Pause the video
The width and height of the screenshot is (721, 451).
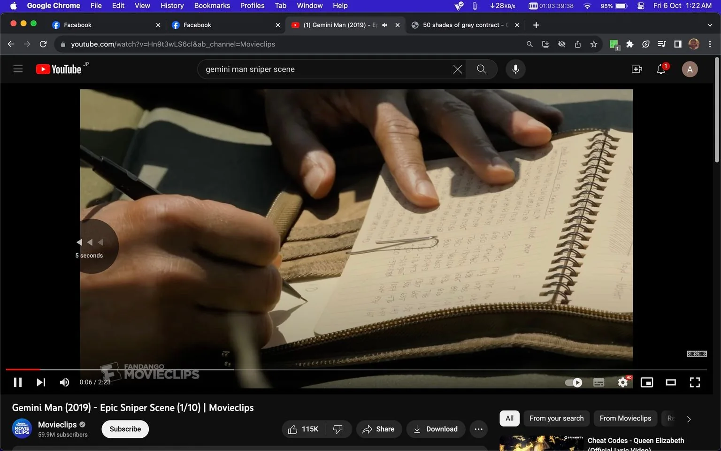[x=18, y=382]
